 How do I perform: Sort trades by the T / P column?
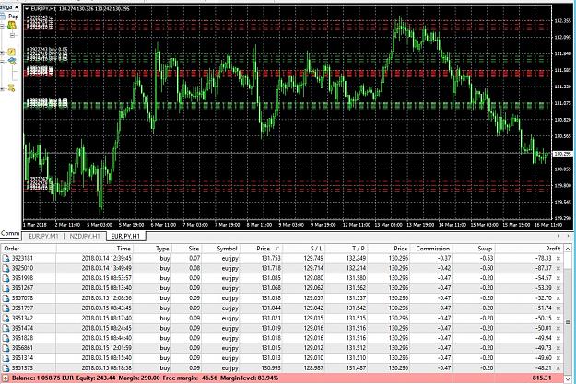tap(347, 249)
